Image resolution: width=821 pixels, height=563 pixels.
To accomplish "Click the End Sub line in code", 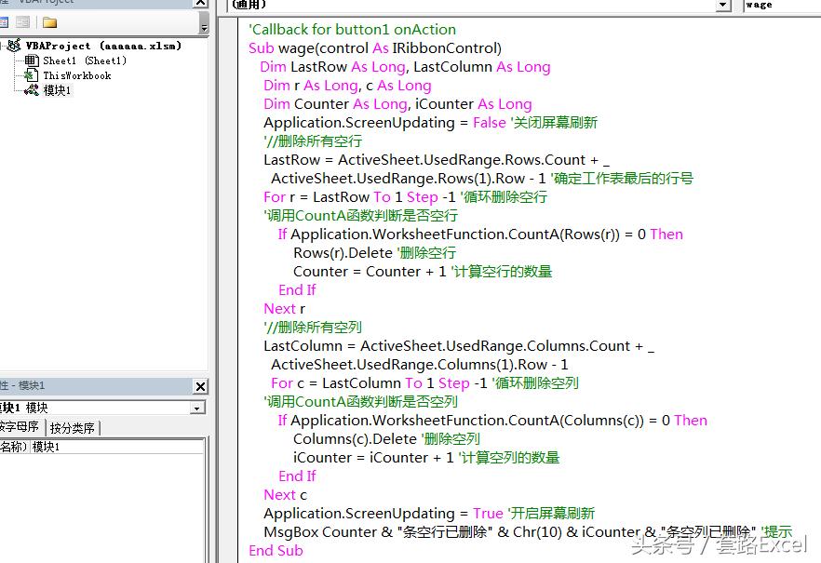I will coord(276,550).
